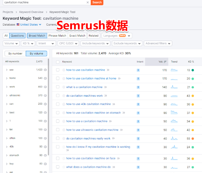Open 'how to use ultrasonic cavitation machine' keyword
This screenshot has width=202, height=173.
click(x=92, y=130)
